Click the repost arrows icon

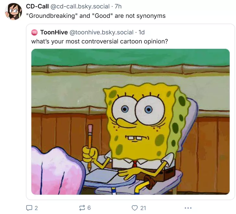(x=82, y=208)
